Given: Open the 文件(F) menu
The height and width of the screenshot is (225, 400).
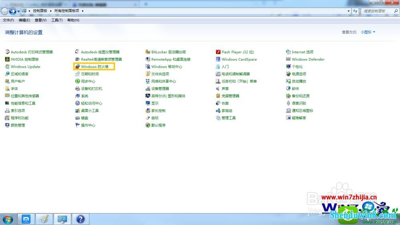Looking at the screenshot, I should pos(8,20).
